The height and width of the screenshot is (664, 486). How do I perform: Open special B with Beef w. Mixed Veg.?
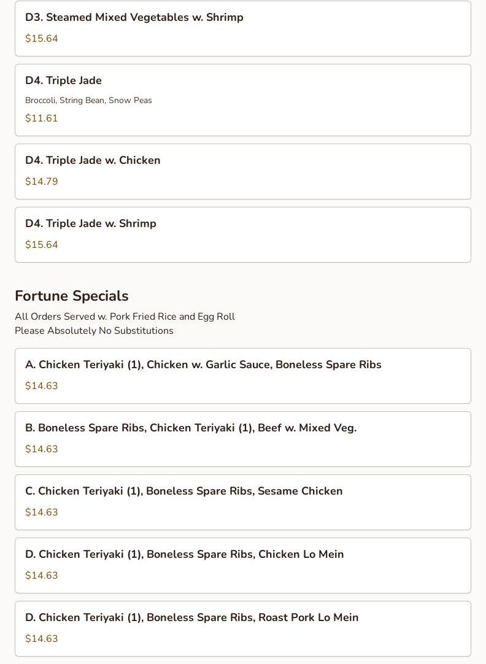pyautogui.click(x=242, y=439)
